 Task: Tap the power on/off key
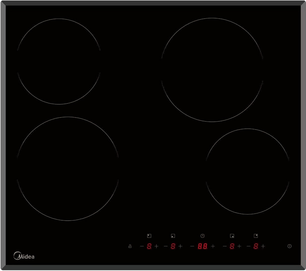coord(289,246)
